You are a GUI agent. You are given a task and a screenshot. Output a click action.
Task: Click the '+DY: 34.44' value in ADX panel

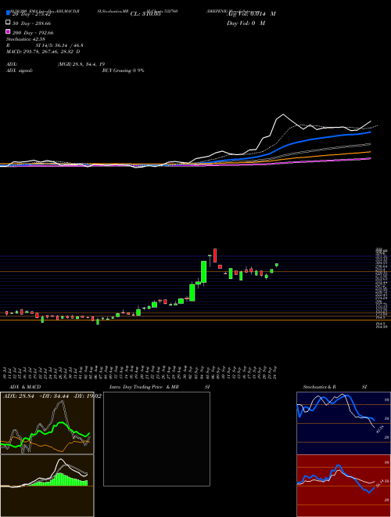(x=54, y=396)
